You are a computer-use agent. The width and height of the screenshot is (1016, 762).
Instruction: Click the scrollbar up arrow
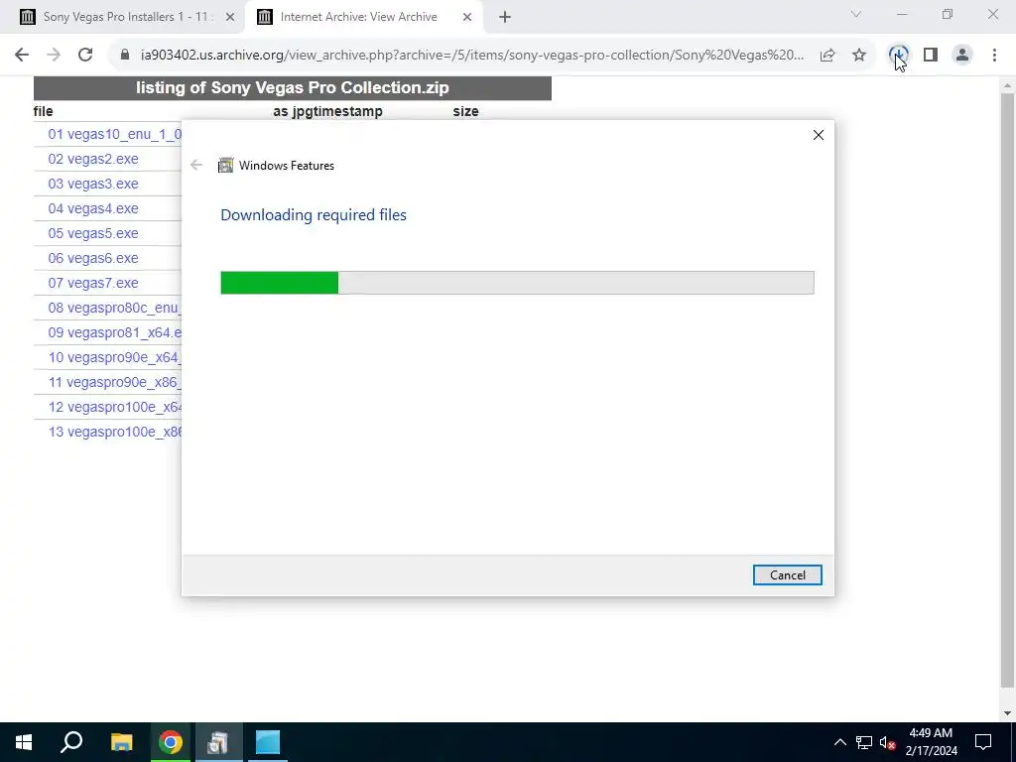tap(1007, 85)
